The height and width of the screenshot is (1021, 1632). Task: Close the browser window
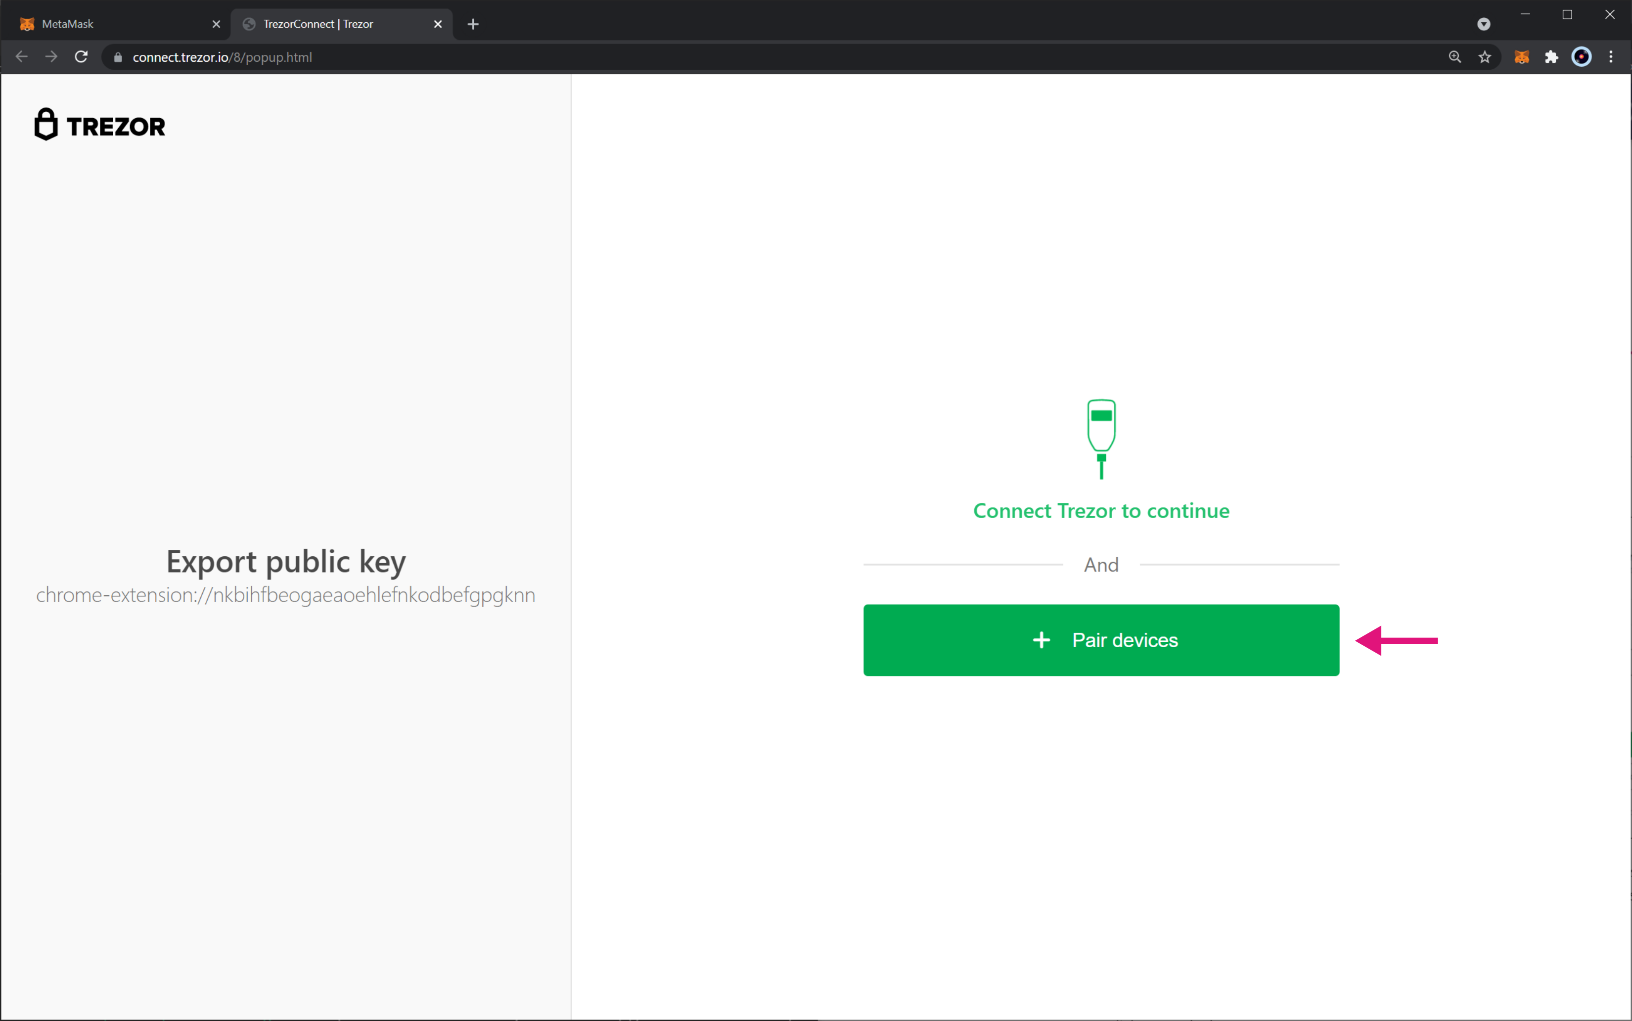1610,14
